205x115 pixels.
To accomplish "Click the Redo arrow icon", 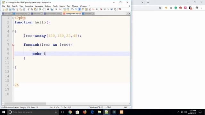I will point(44,9).
